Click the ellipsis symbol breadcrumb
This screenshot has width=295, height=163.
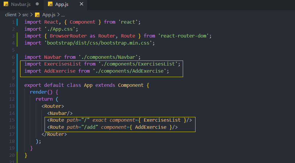click(63, 14)
